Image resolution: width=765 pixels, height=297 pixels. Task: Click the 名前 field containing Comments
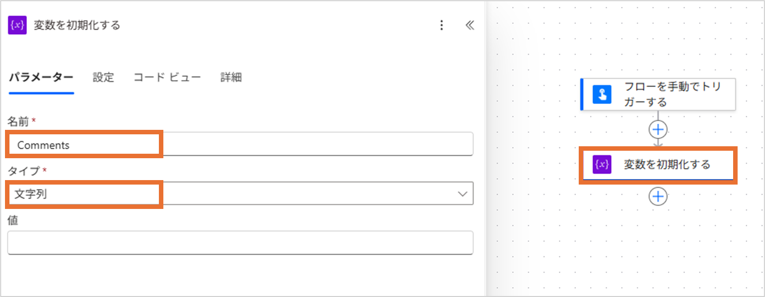click(240, 145)
